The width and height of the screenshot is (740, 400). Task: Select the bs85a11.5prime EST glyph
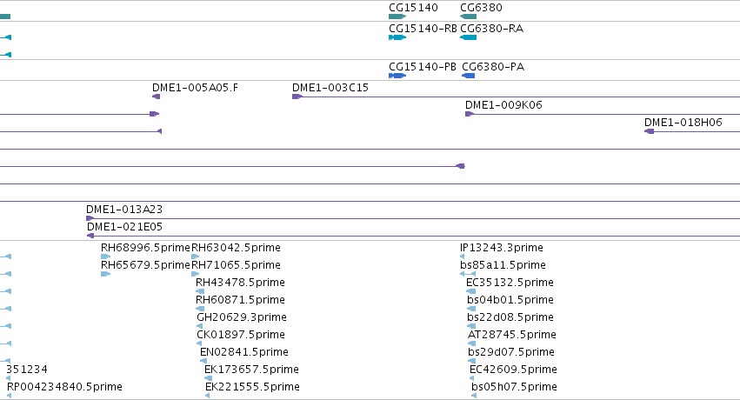point(468,274)
